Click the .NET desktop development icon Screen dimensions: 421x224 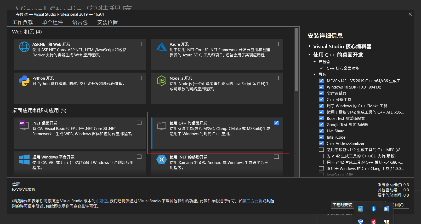24,125
